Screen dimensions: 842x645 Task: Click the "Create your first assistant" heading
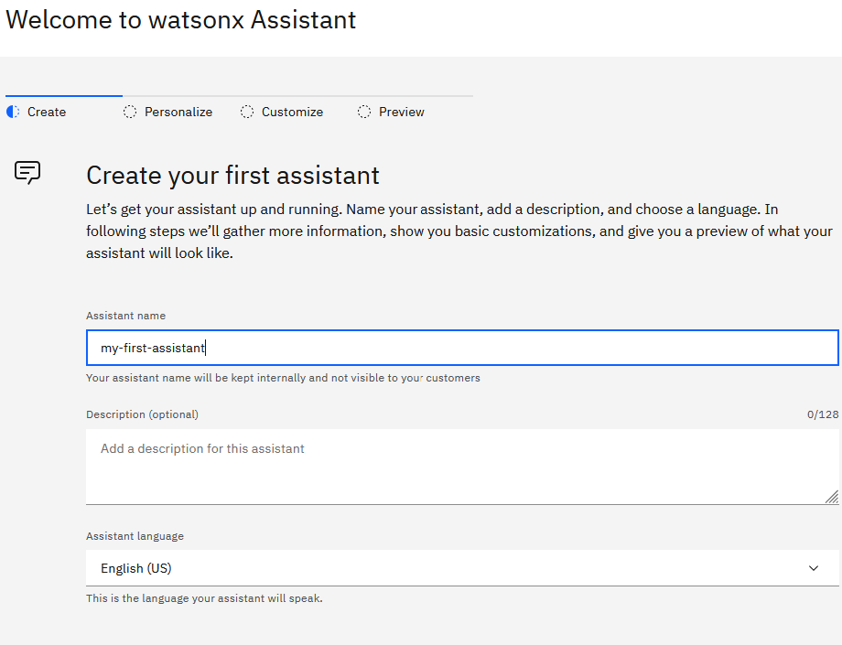(232, 176)
